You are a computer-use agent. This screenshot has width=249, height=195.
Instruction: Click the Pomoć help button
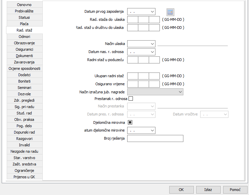[235, 190]
